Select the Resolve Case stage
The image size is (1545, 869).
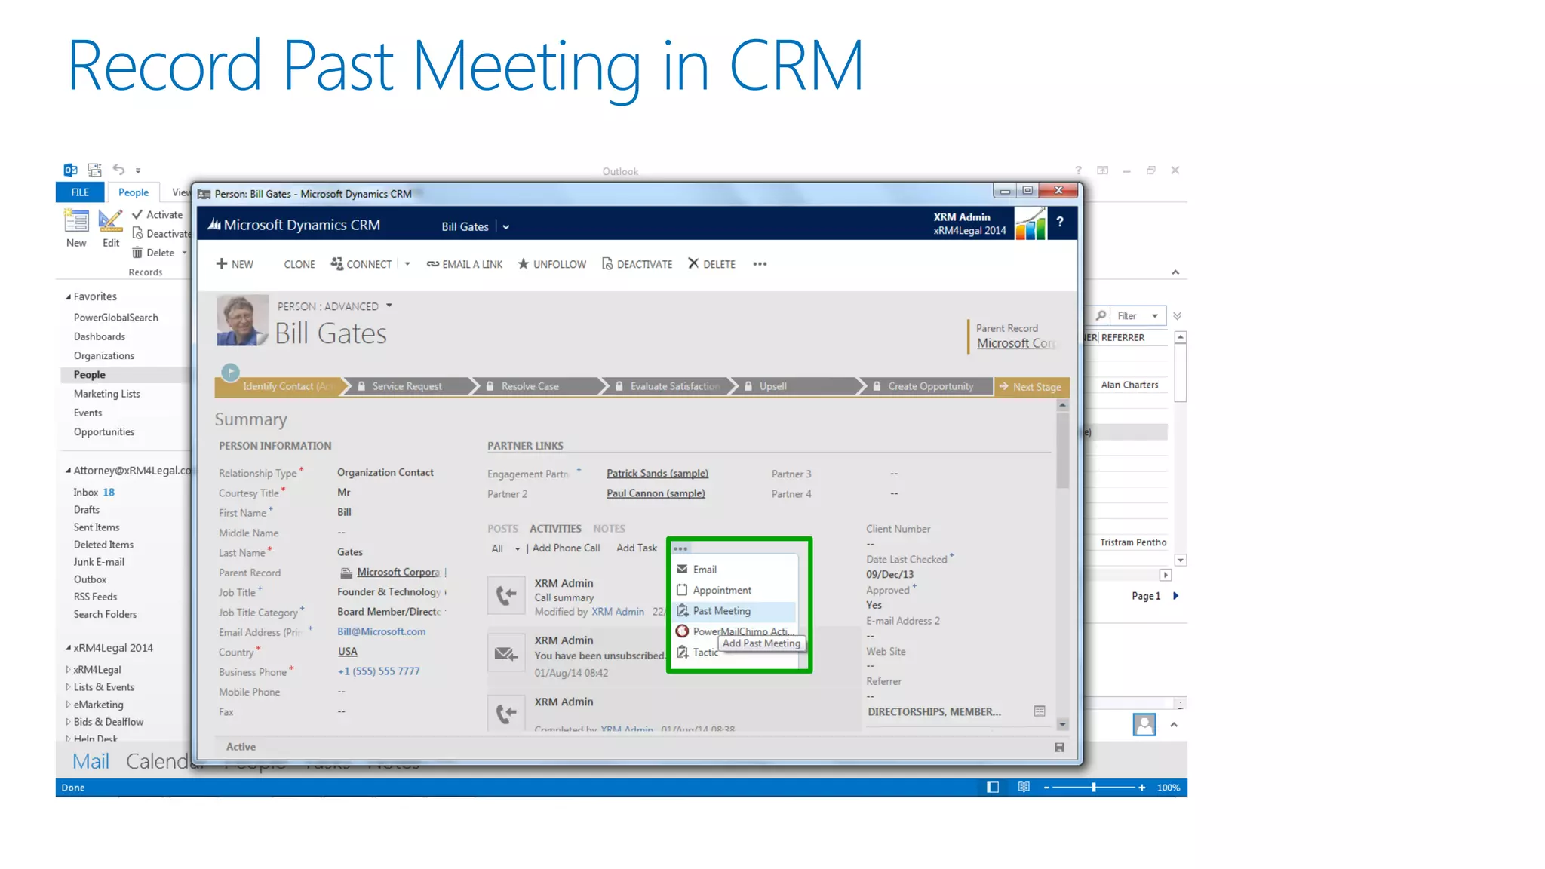click(x=530, y=386)
